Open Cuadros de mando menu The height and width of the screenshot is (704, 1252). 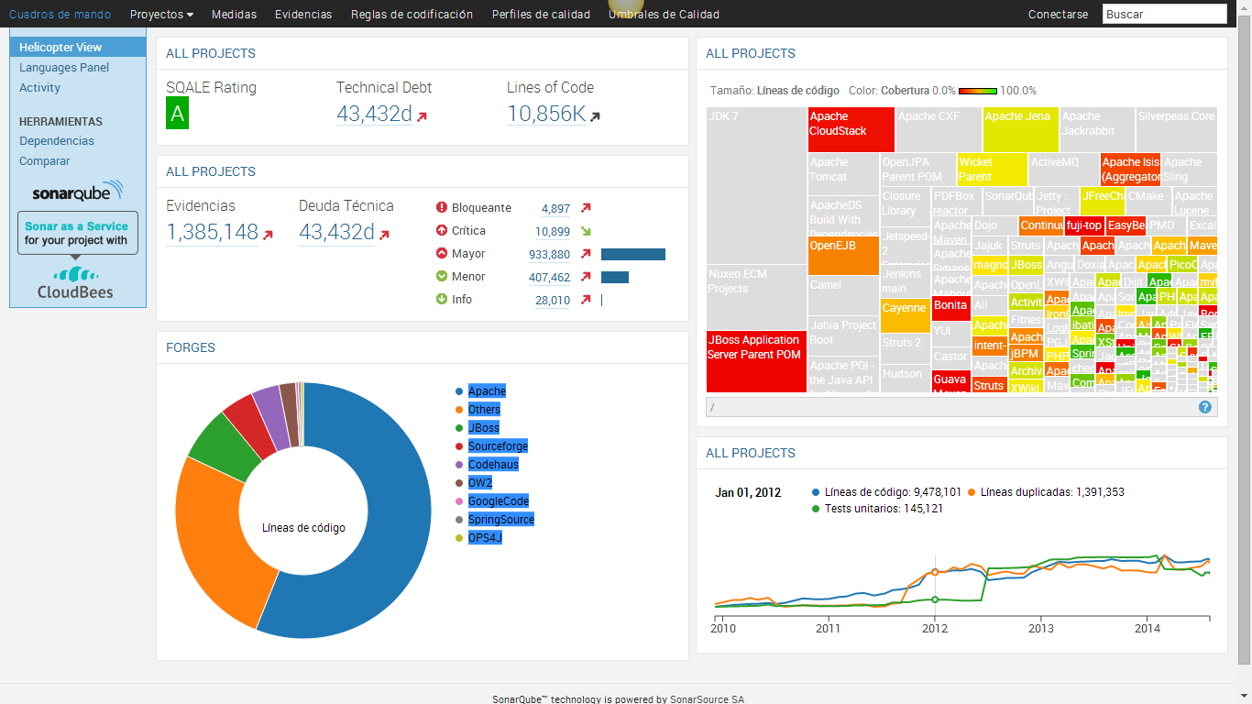[60, 15]
